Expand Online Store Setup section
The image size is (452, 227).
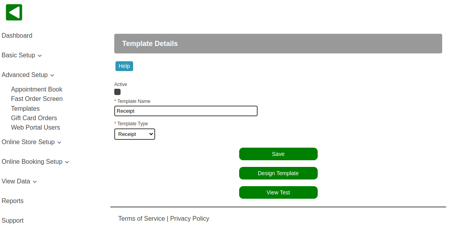pos(31,142)
